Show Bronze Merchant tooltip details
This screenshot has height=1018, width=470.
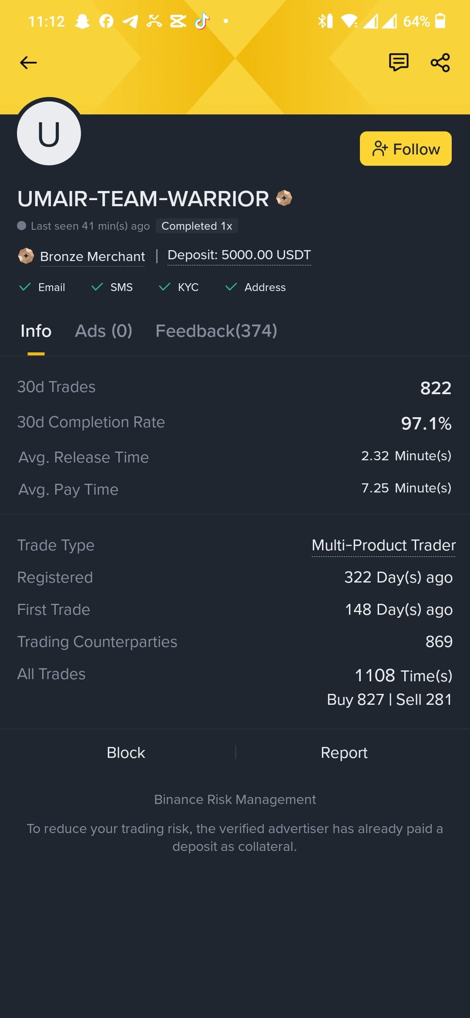click(92, 256)
